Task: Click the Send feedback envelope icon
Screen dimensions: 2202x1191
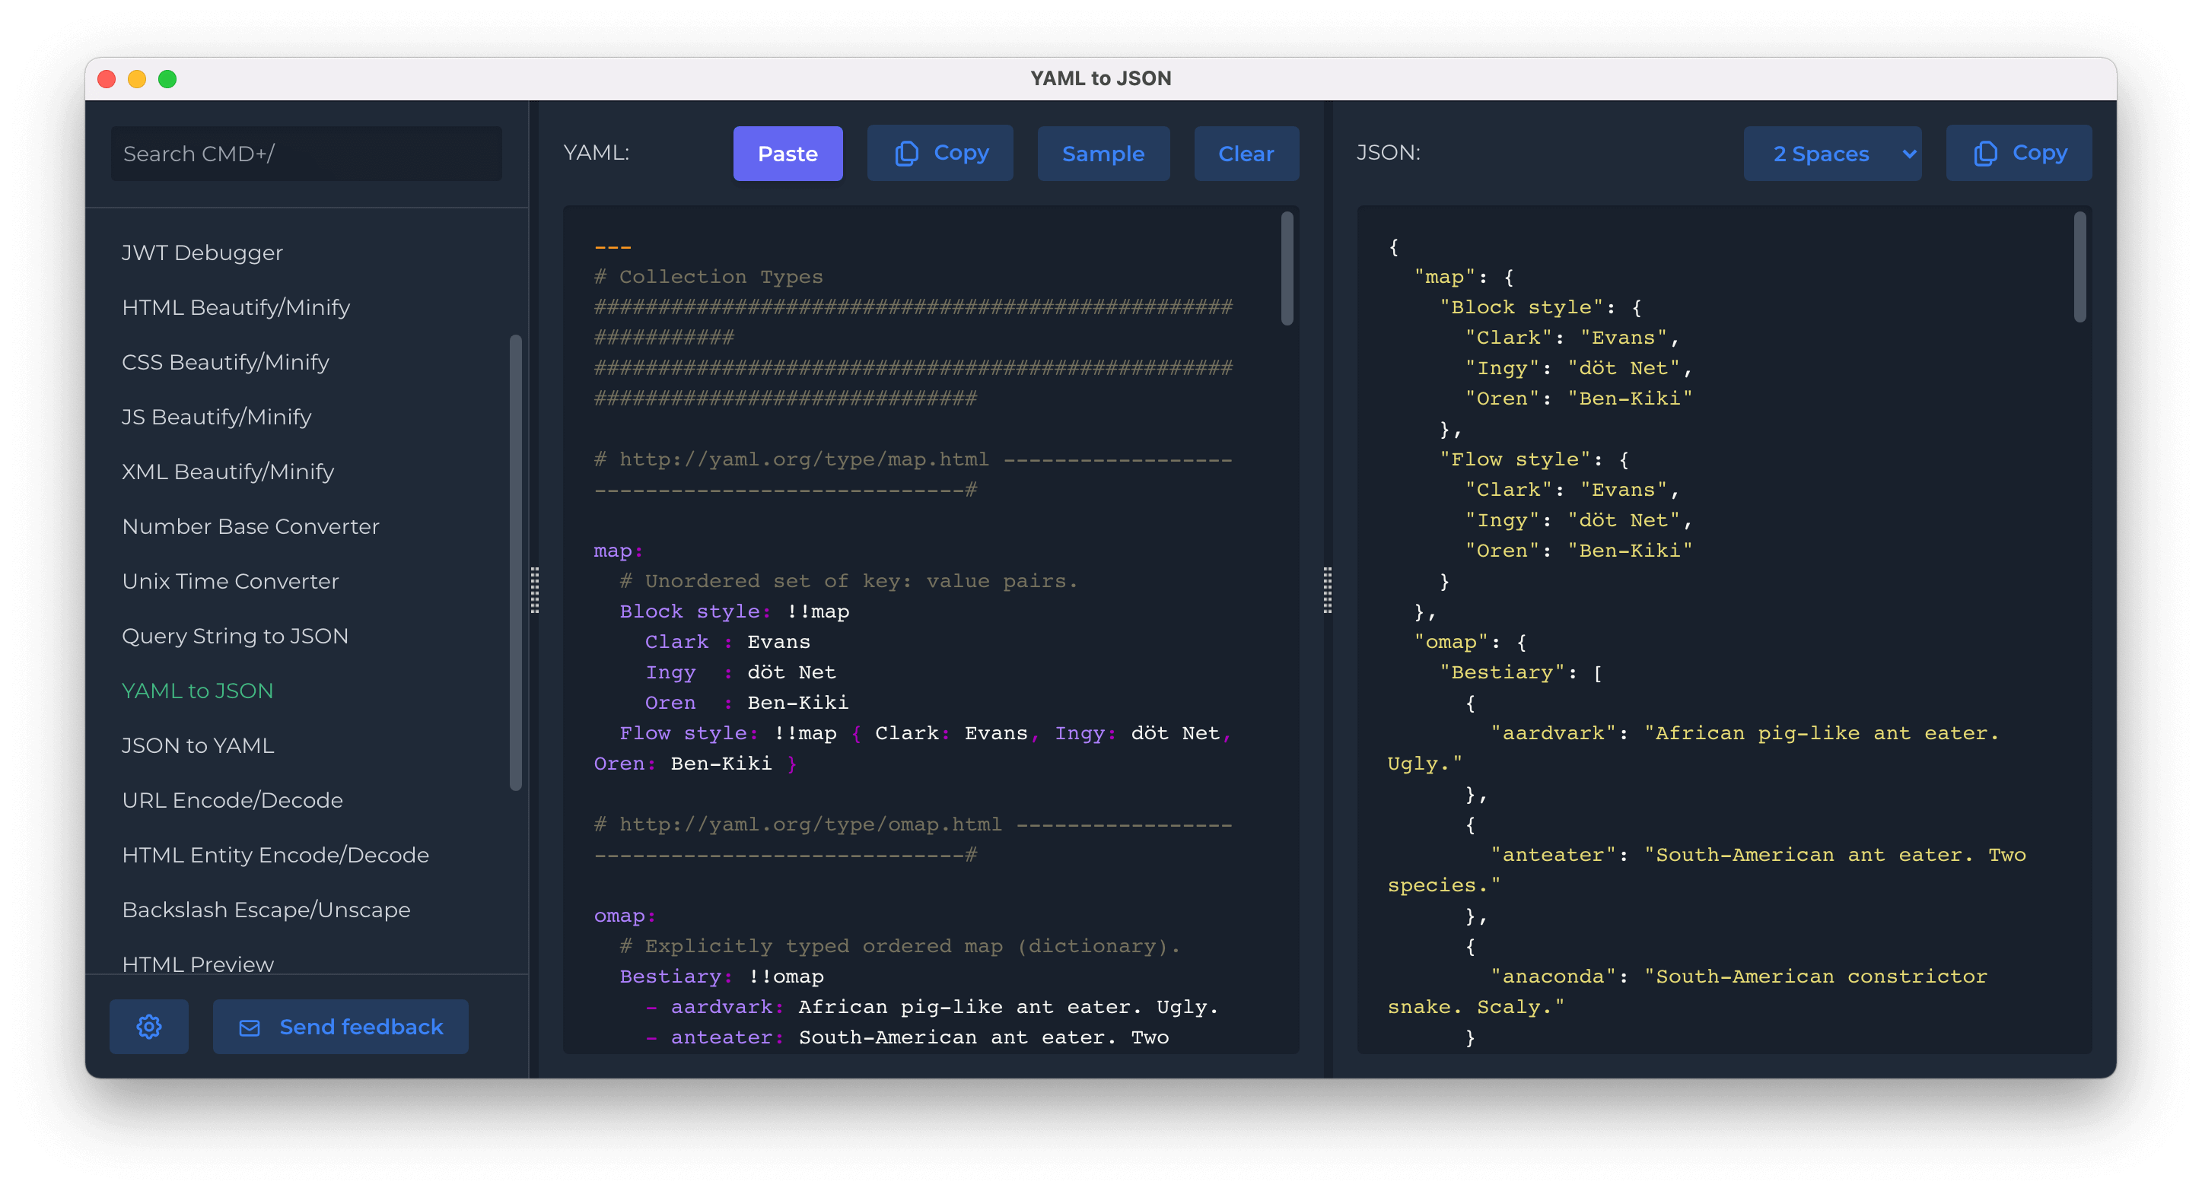Action: point(251,1027)
